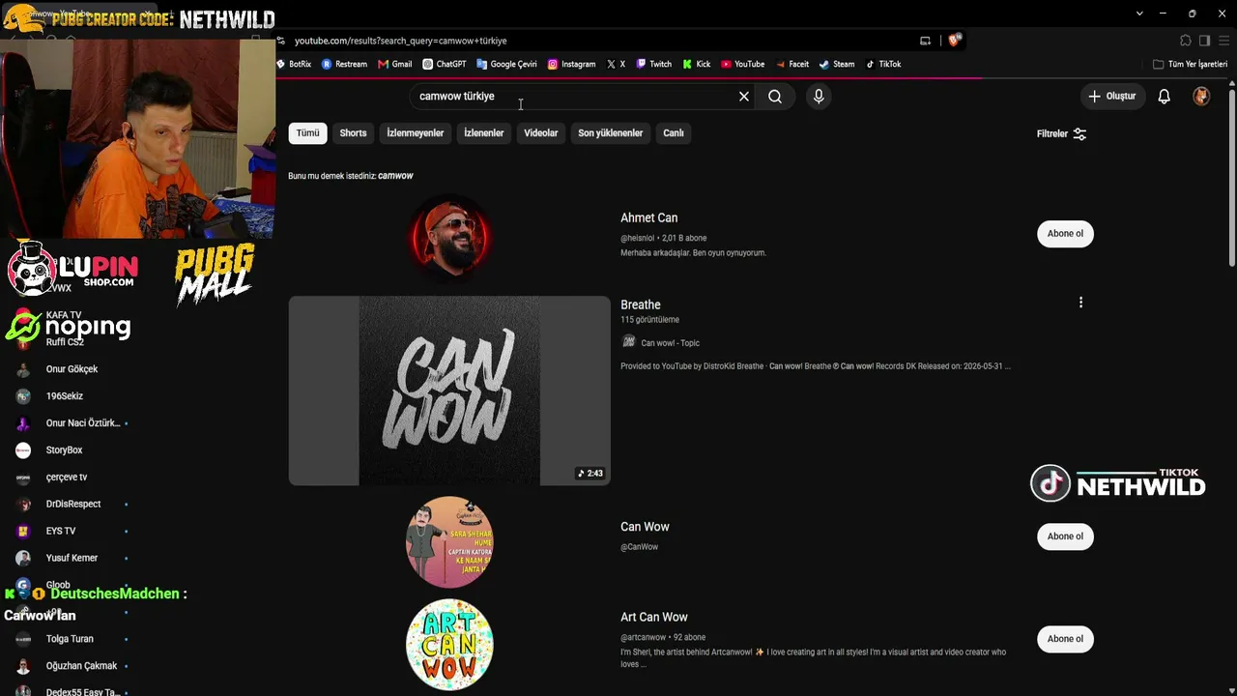
Task: Open EYS TV in subscriptions sidebar
Action: (x=61, y=532)
